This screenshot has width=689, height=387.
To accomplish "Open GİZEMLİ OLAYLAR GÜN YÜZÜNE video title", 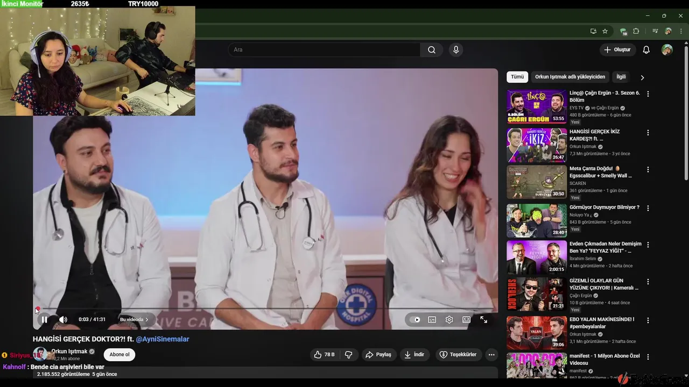I will pos(604,284).
